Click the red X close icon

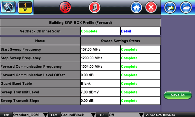pyautogui.click(x=151, y=7)
